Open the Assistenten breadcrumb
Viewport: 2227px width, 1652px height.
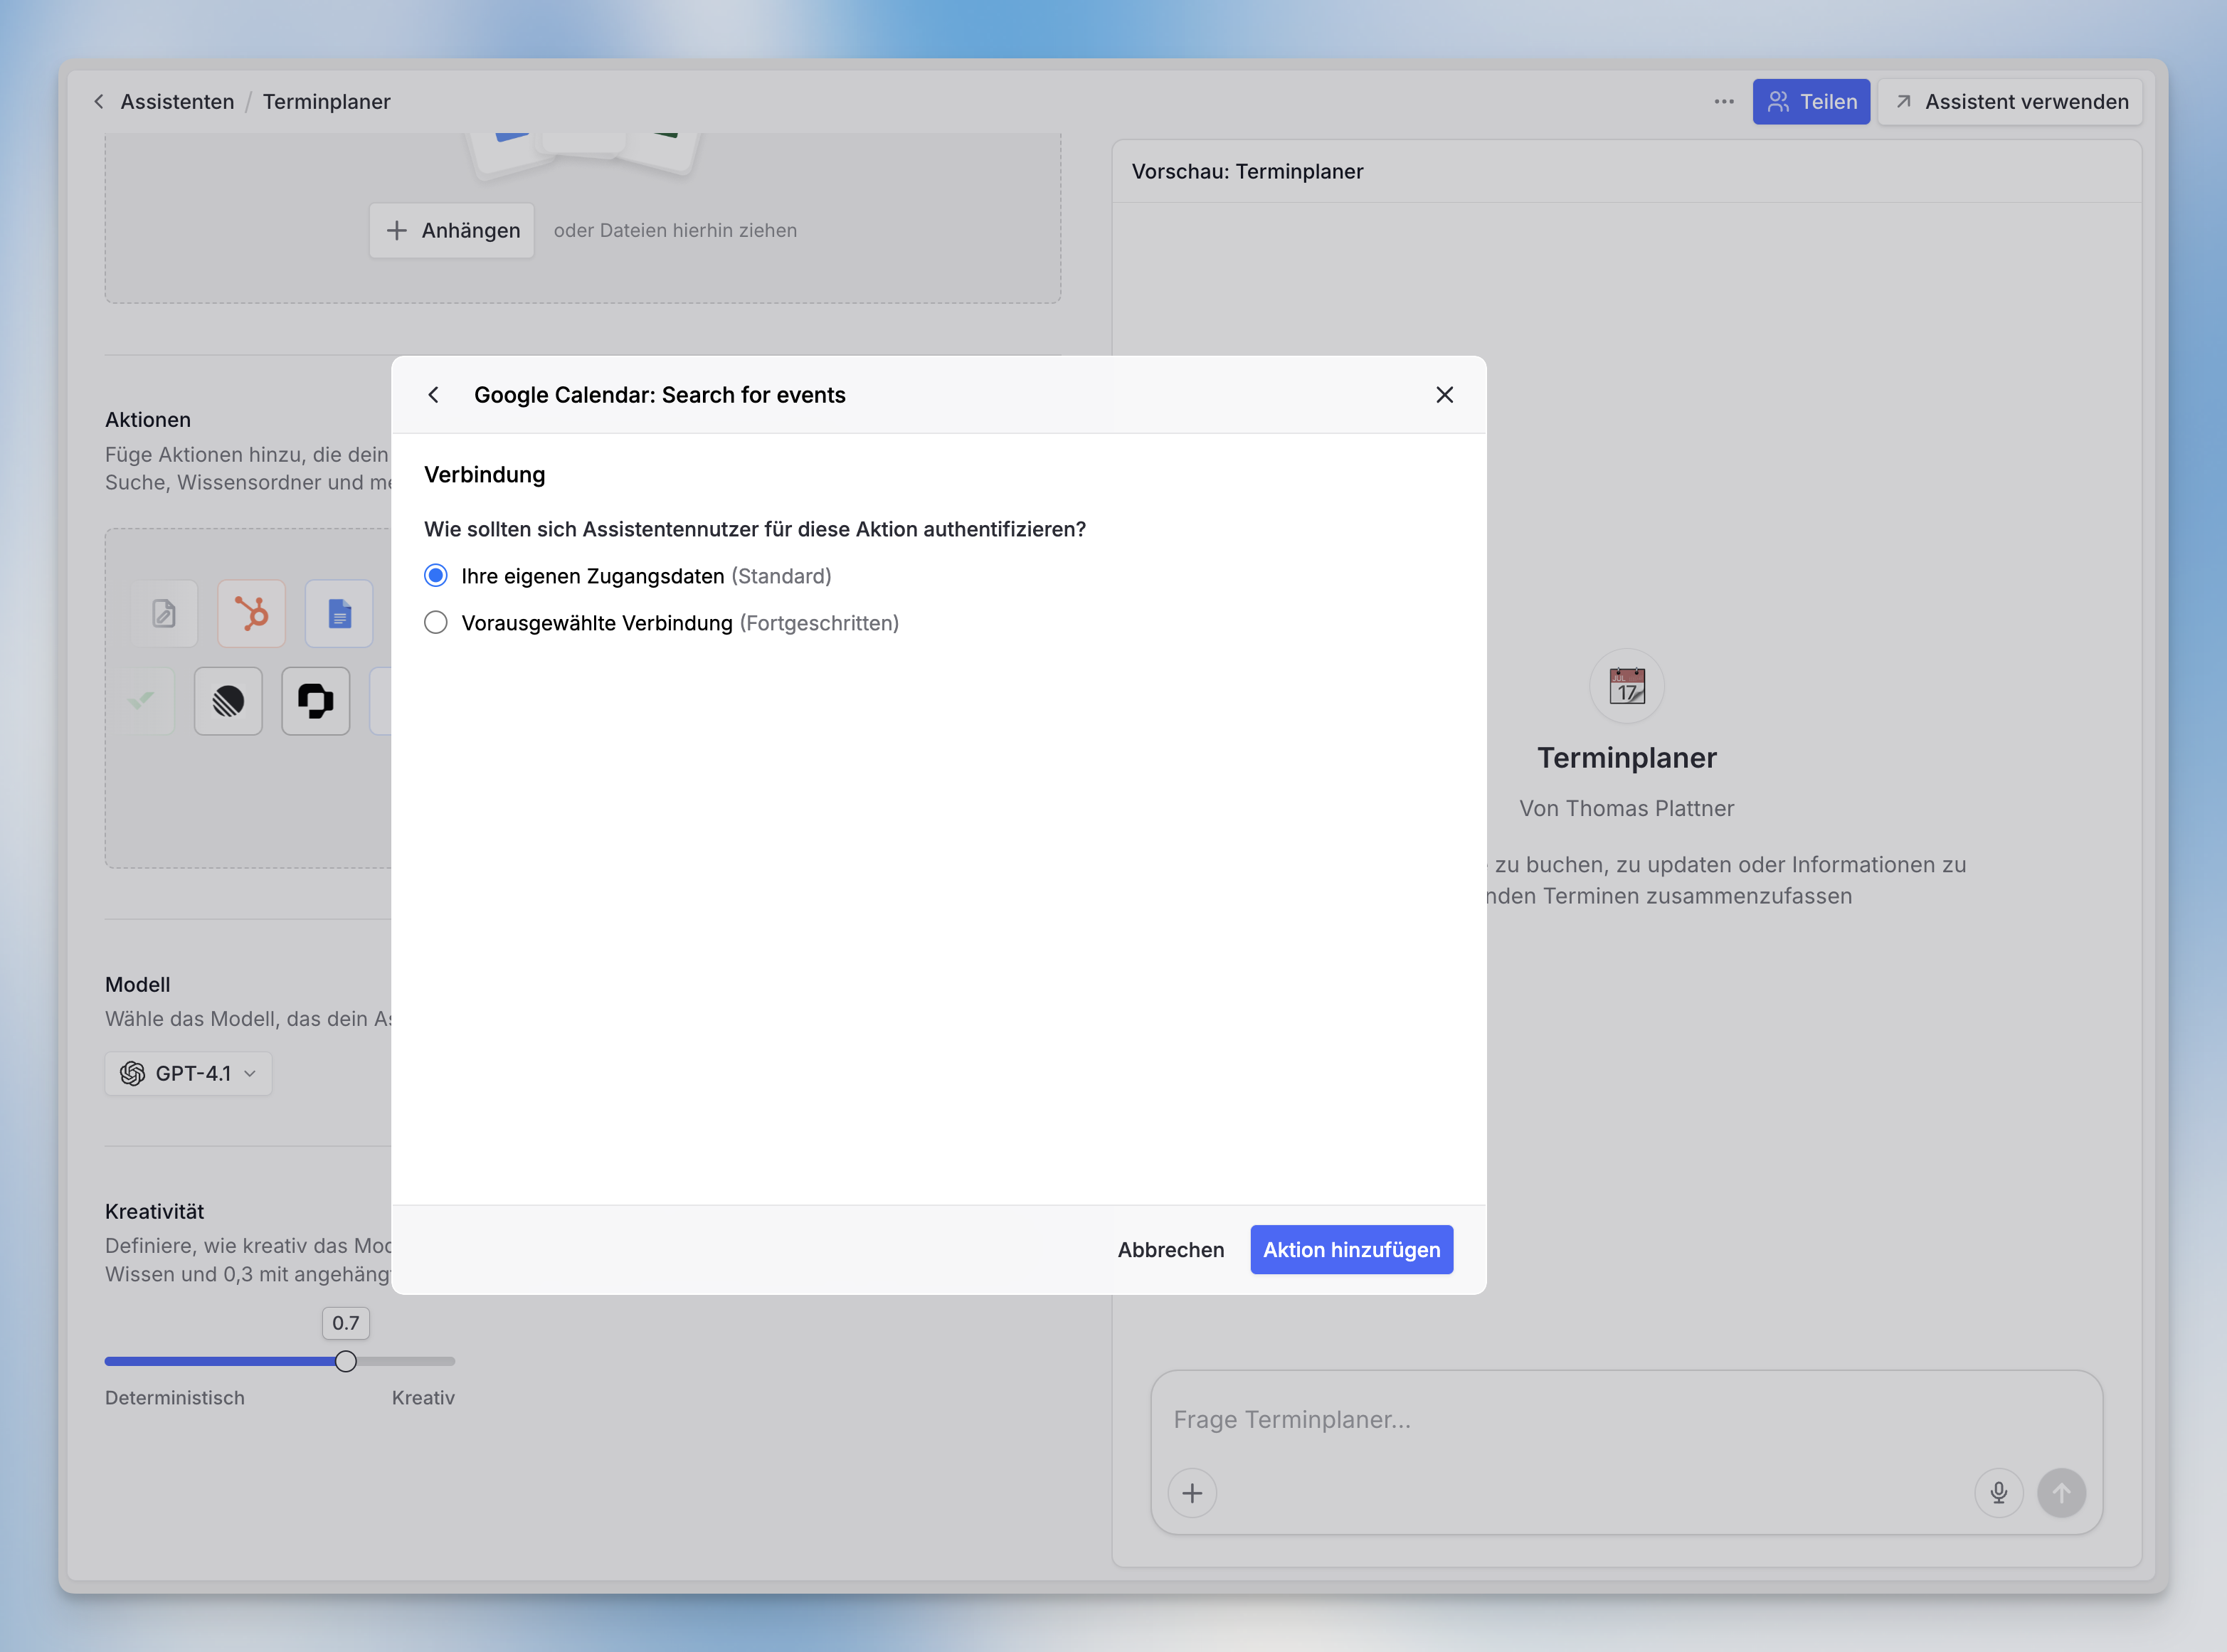(177, 102)
